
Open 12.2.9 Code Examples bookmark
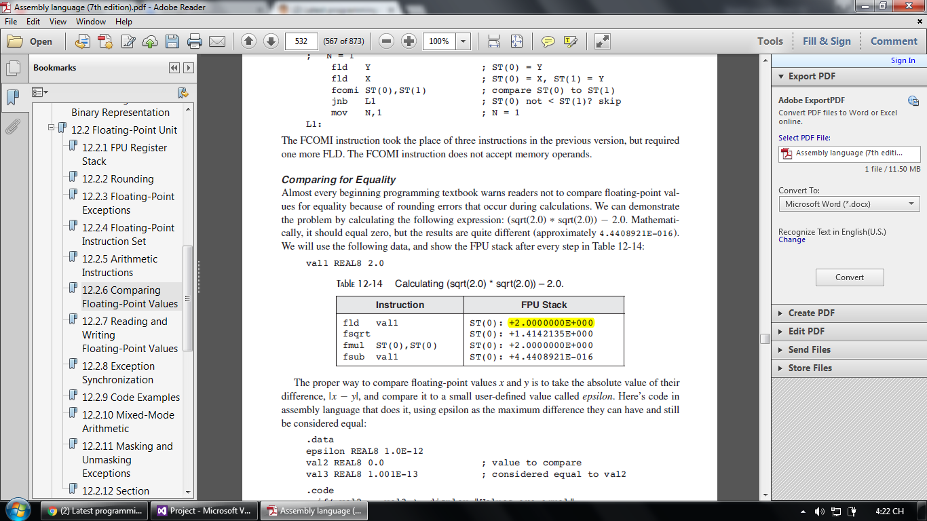(x=131, y=398)
